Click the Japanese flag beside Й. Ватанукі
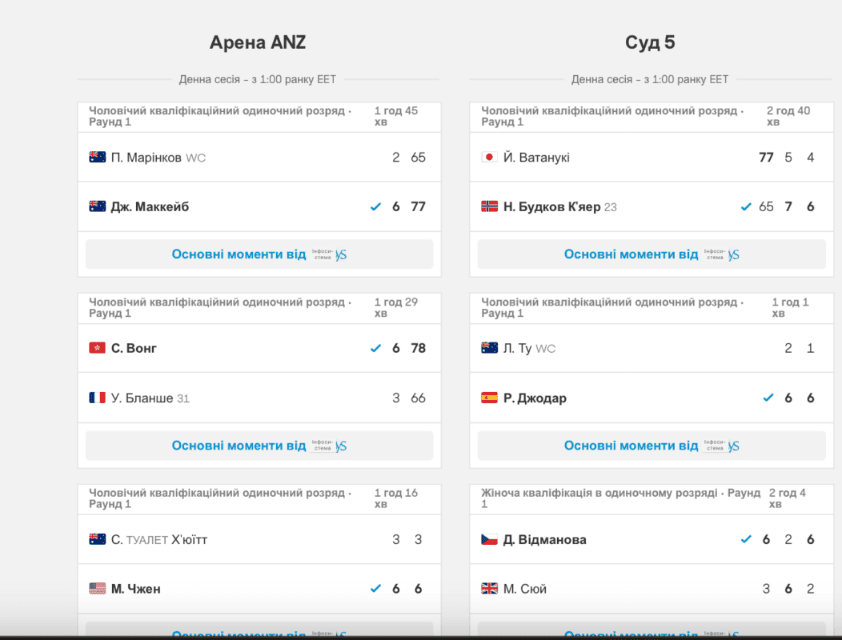Image resolution: width=842 pixels, height=640 pixels. point(490,158)
